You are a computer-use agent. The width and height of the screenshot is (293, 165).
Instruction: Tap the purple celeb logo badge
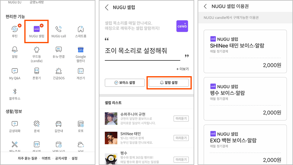click(182, 26)
